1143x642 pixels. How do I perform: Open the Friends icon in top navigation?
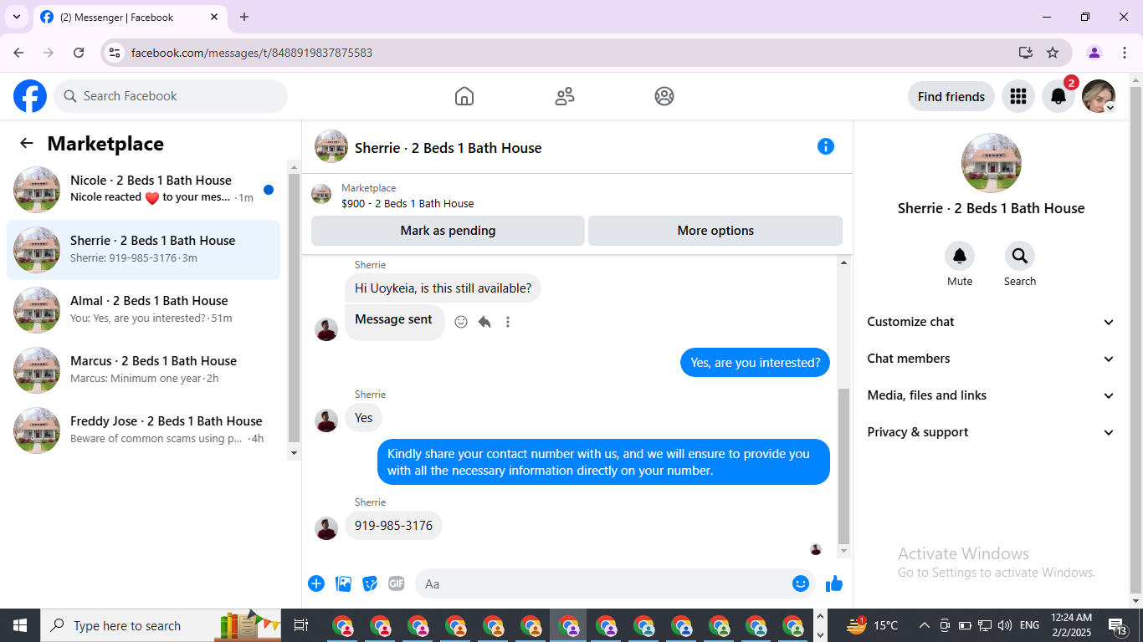click(565, 96)
